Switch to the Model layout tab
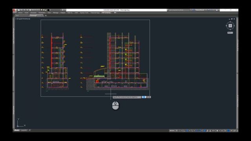 point(16,130)
